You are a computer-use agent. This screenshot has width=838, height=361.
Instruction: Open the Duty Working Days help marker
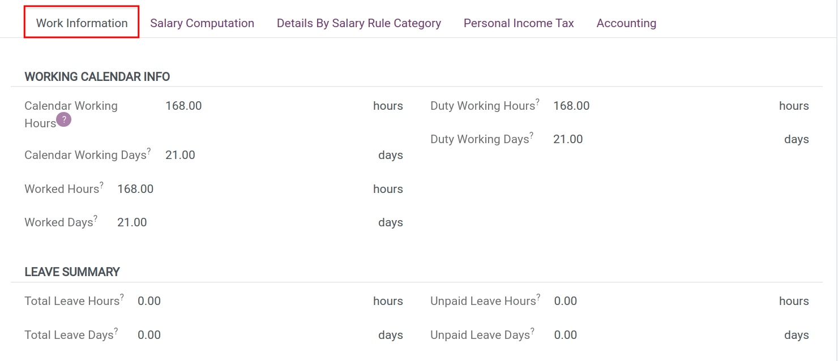point(533,134)
